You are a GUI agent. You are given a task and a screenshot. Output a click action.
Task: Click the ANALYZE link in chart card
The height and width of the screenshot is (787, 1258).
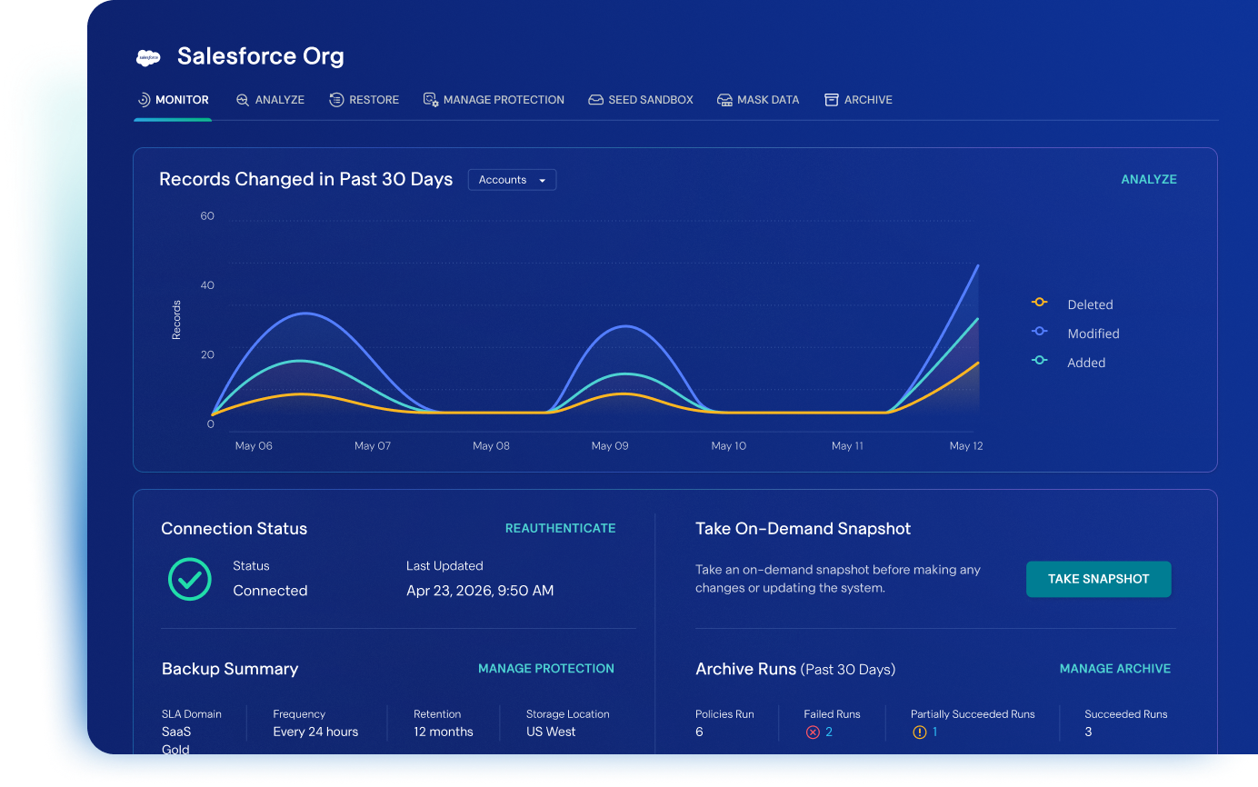1149,180
